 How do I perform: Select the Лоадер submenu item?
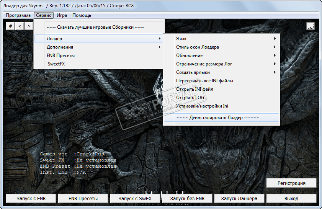99,39
